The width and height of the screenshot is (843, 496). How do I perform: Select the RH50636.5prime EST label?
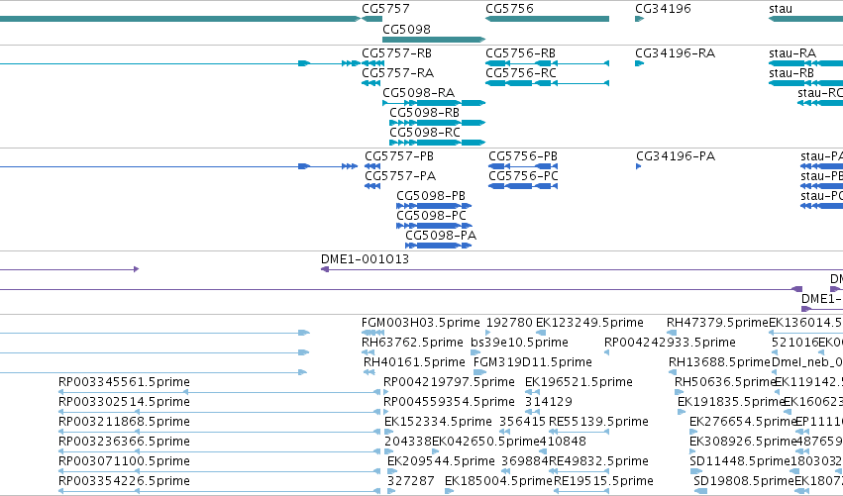[x=726, y=382]
